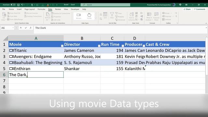Select the Review tab
Image resolution: width=208 pixels, height=117 pixels.
(58, 9)
